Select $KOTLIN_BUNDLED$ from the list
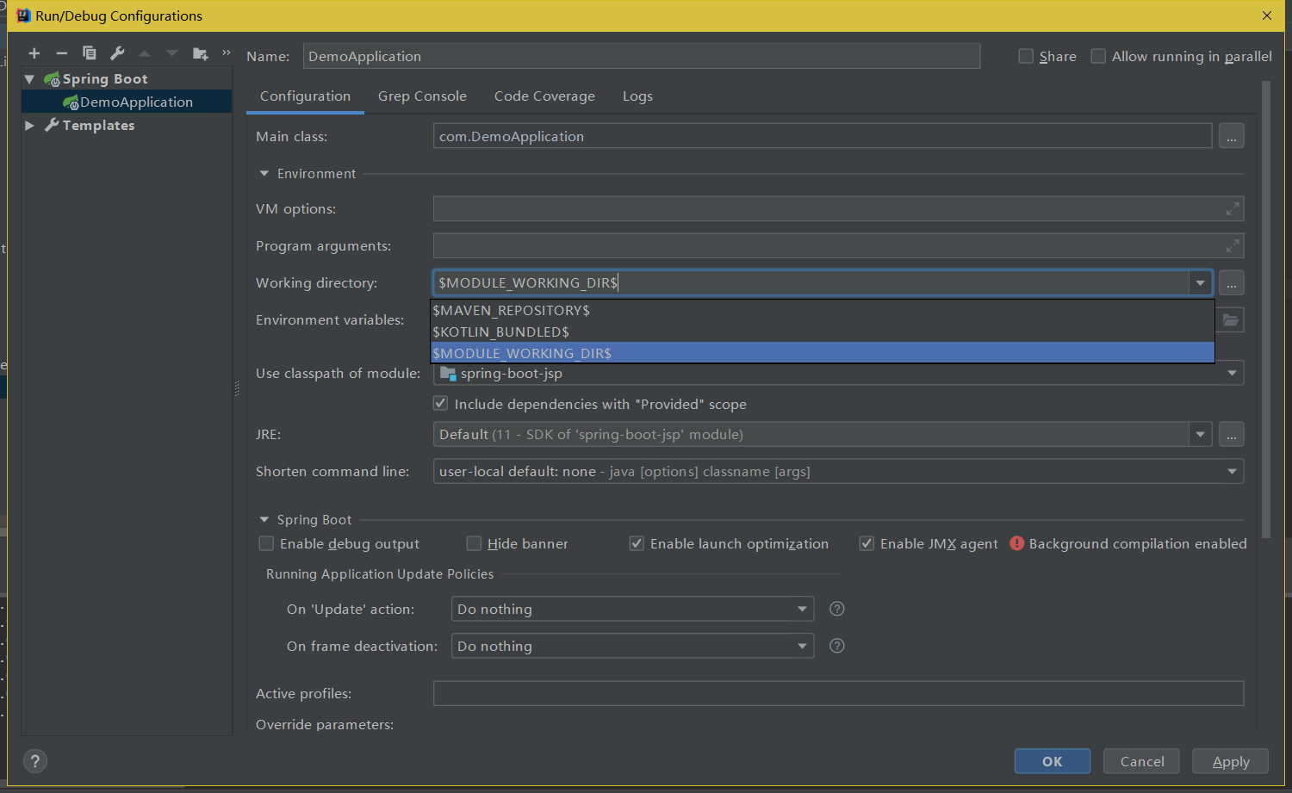 click(x=823, y=331)
